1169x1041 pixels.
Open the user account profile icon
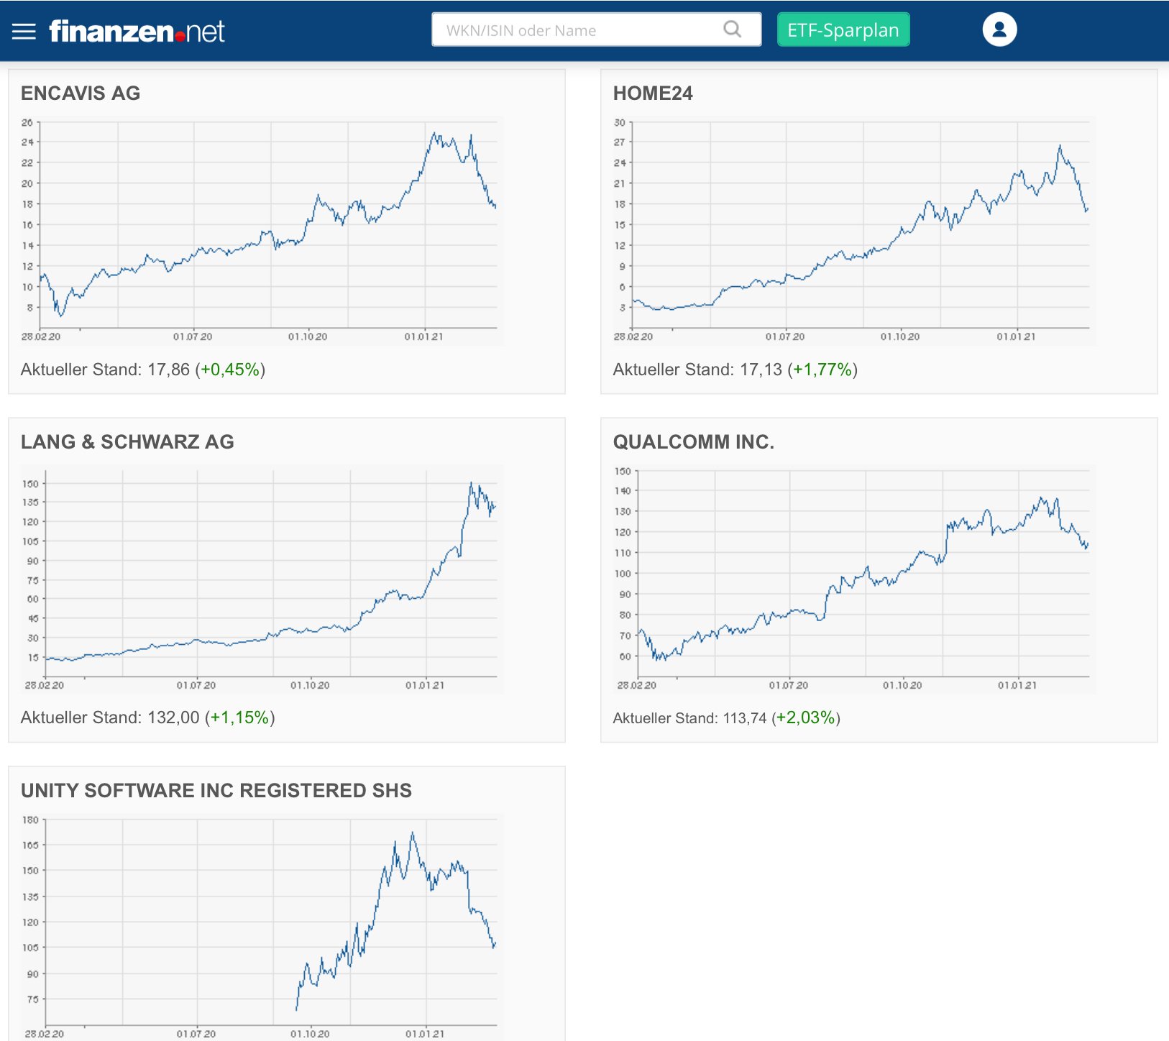tap(999, 29)
